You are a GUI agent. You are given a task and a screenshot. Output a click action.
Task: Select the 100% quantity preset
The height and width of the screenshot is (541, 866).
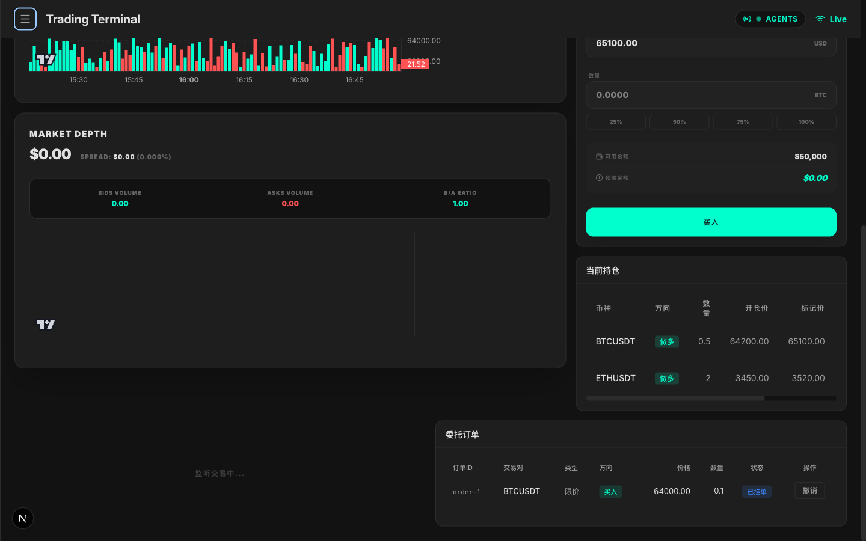tap(806, 122)
